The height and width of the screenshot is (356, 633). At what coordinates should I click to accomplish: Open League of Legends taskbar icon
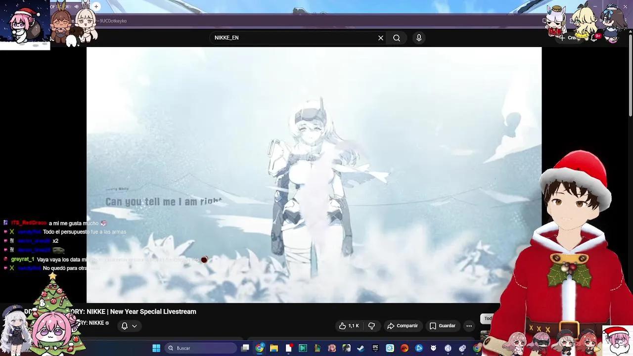coord(317,348)
